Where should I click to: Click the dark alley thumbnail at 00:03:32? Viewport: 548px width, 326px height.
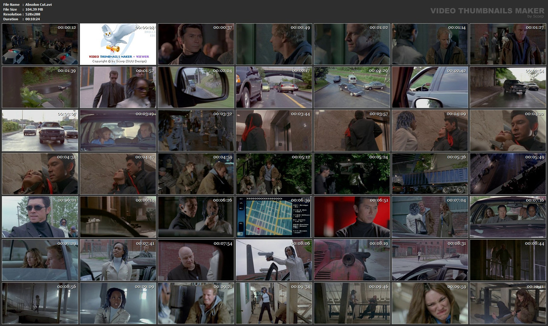196,130
